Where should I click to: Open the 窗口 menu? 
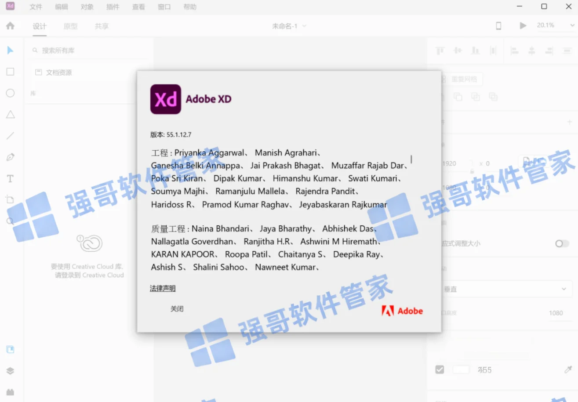164,7
